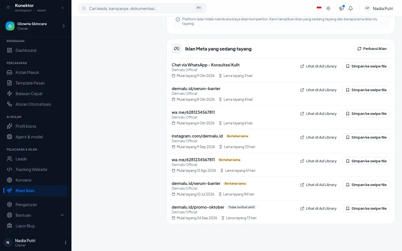Open Balasan Cepat quick replies
The width and height of the screenshot is (402, 251).
[36, 94]
